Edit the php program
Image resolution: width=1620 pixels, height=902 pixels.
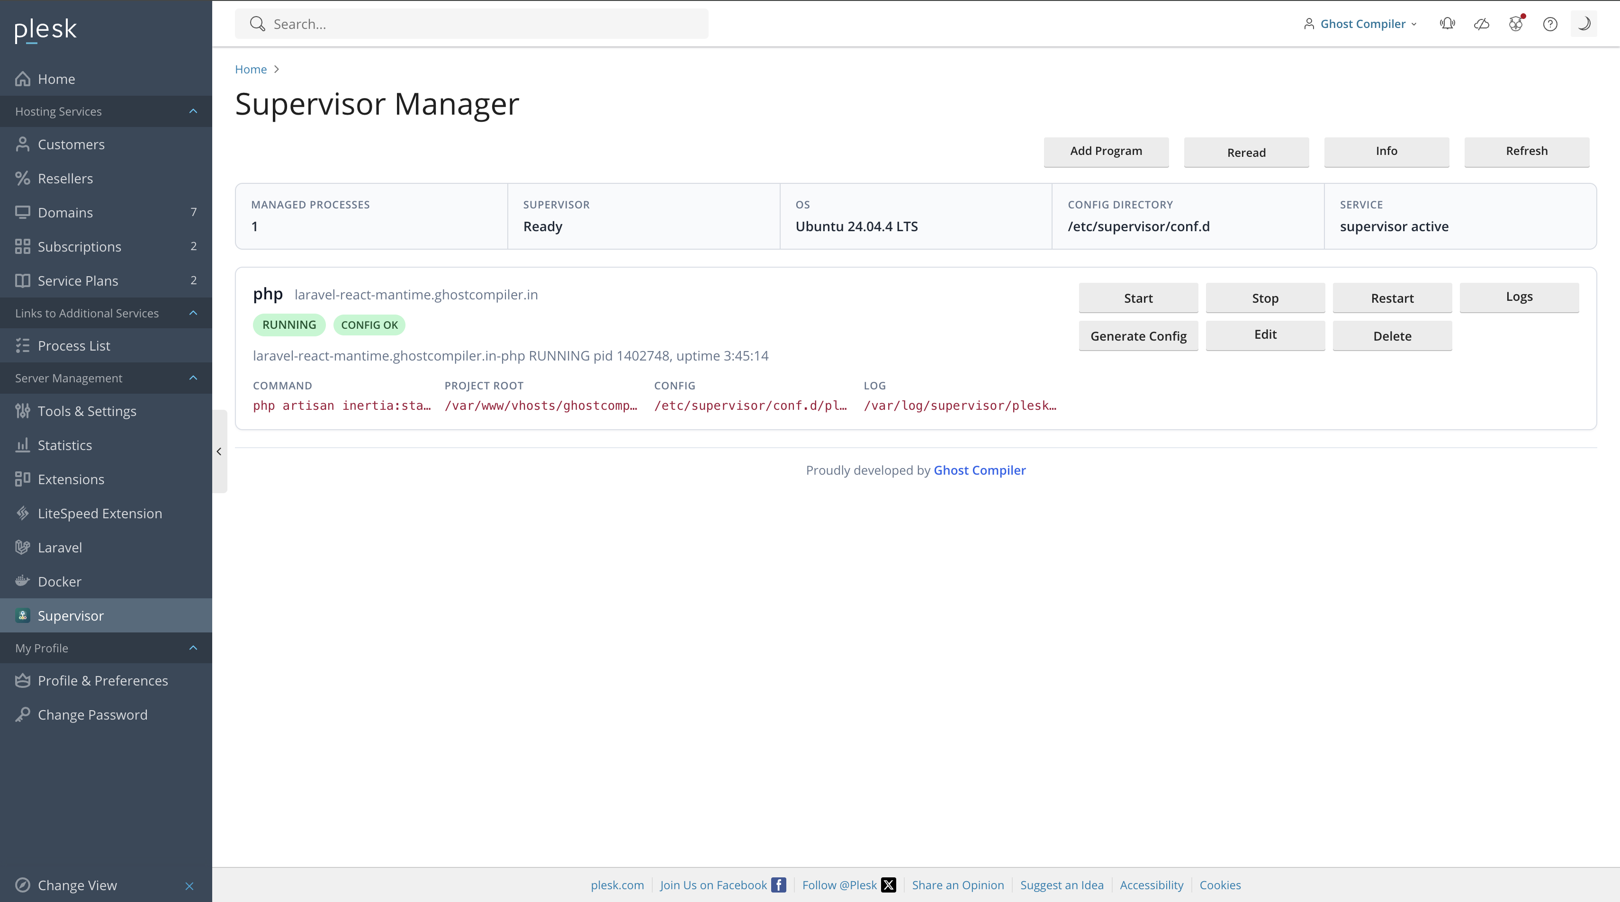1265,335
